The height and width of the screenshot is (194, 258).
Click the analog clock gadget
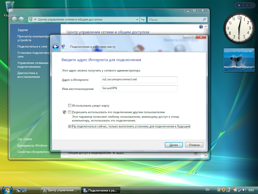[x=239, y=28]
